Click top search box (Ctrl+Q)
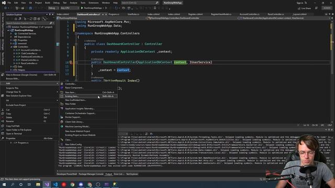Viewport: 335px width, 188px height. pos(140,3)
